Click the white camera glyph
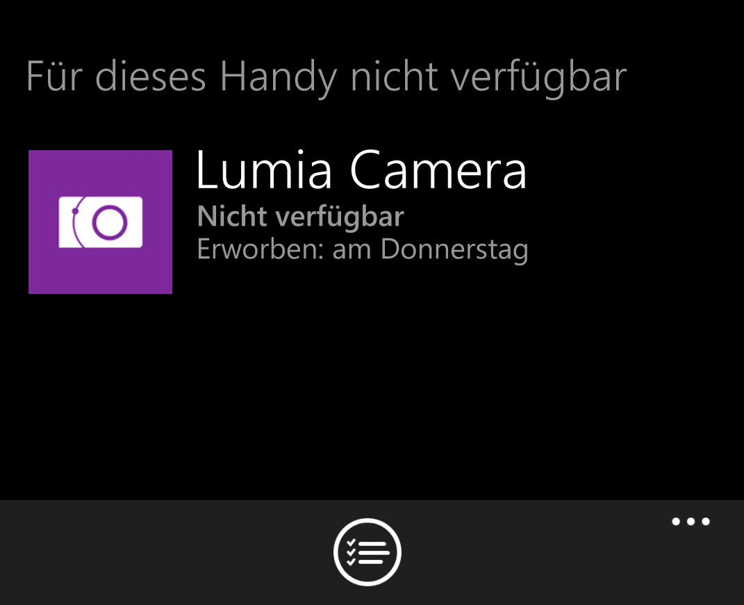 pyautogui.click(x=100, y=222)
